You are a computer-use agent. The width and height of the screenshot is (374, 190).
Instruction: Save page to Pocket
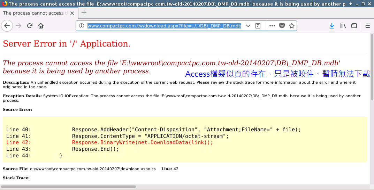[282, 26]
